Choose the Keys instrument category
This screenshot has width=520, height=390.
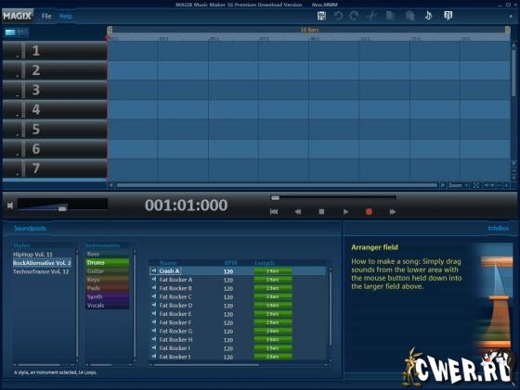107,280
